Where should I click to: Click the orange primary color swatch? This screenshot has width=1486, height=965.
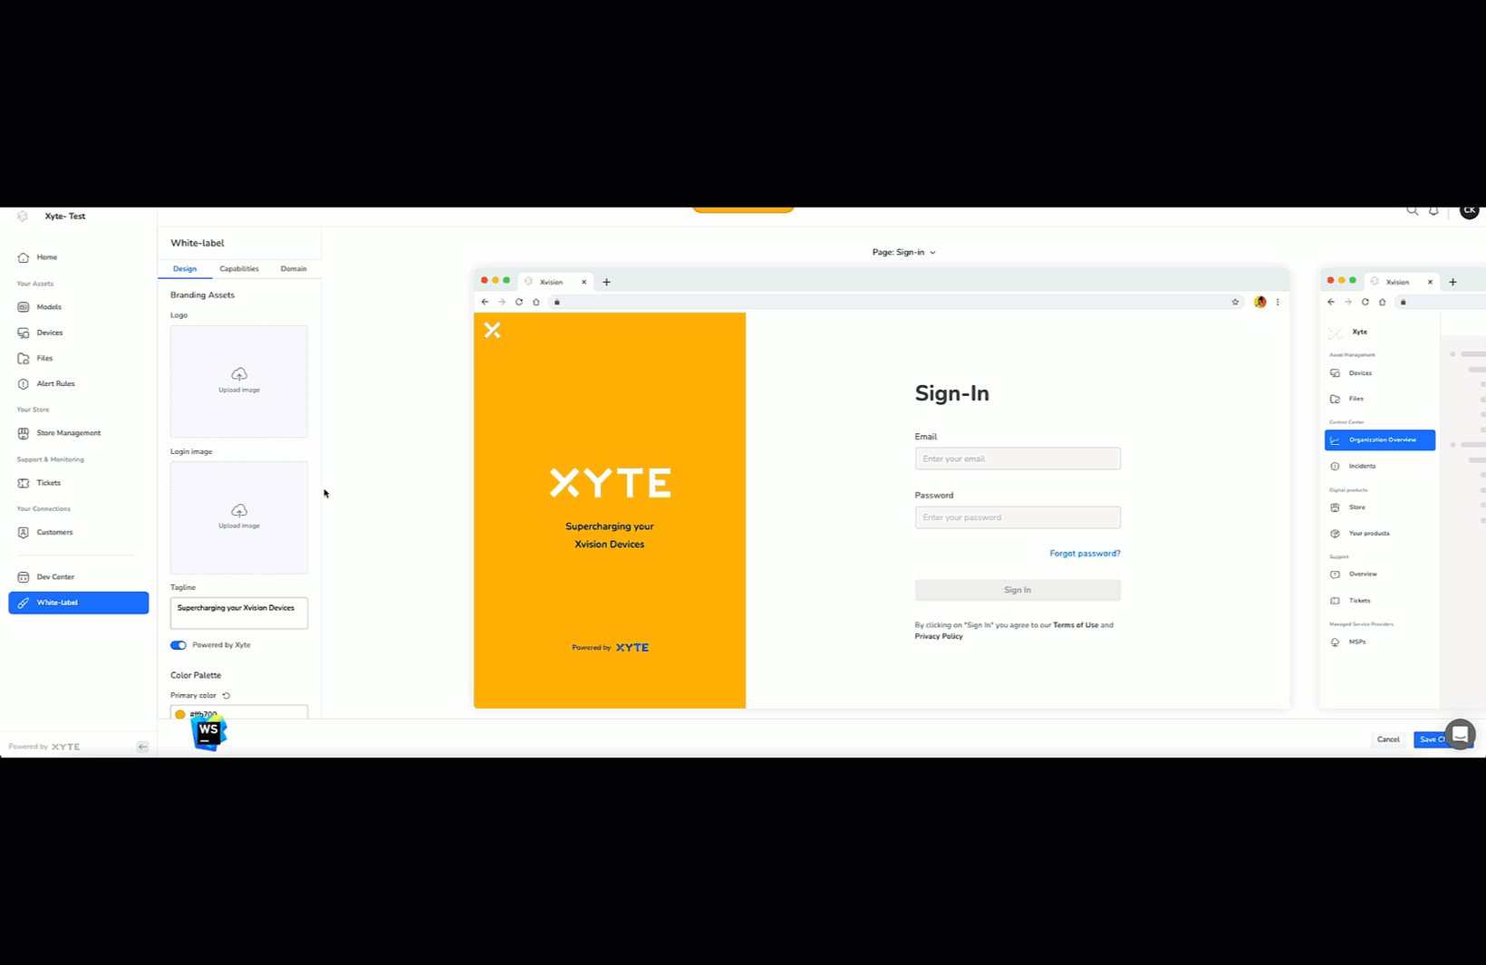pyautogui.click(x=180, y=715)
